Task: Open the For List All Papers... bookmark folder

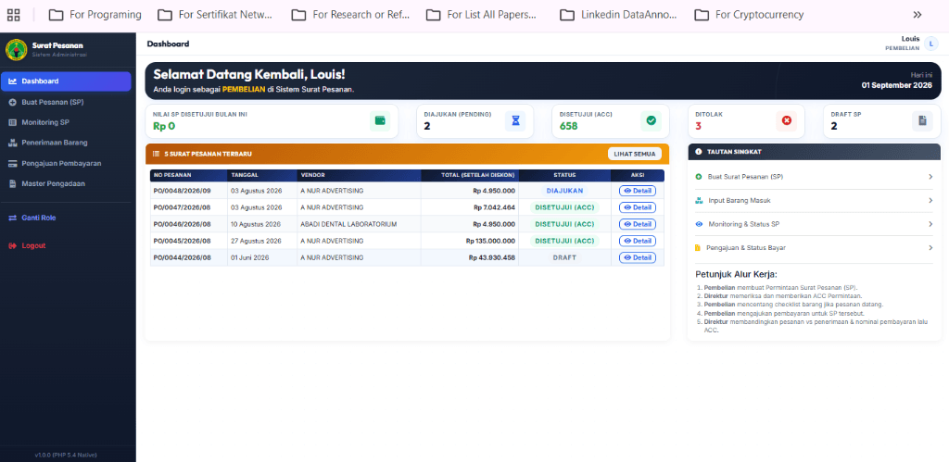Action: click(481, 15)
